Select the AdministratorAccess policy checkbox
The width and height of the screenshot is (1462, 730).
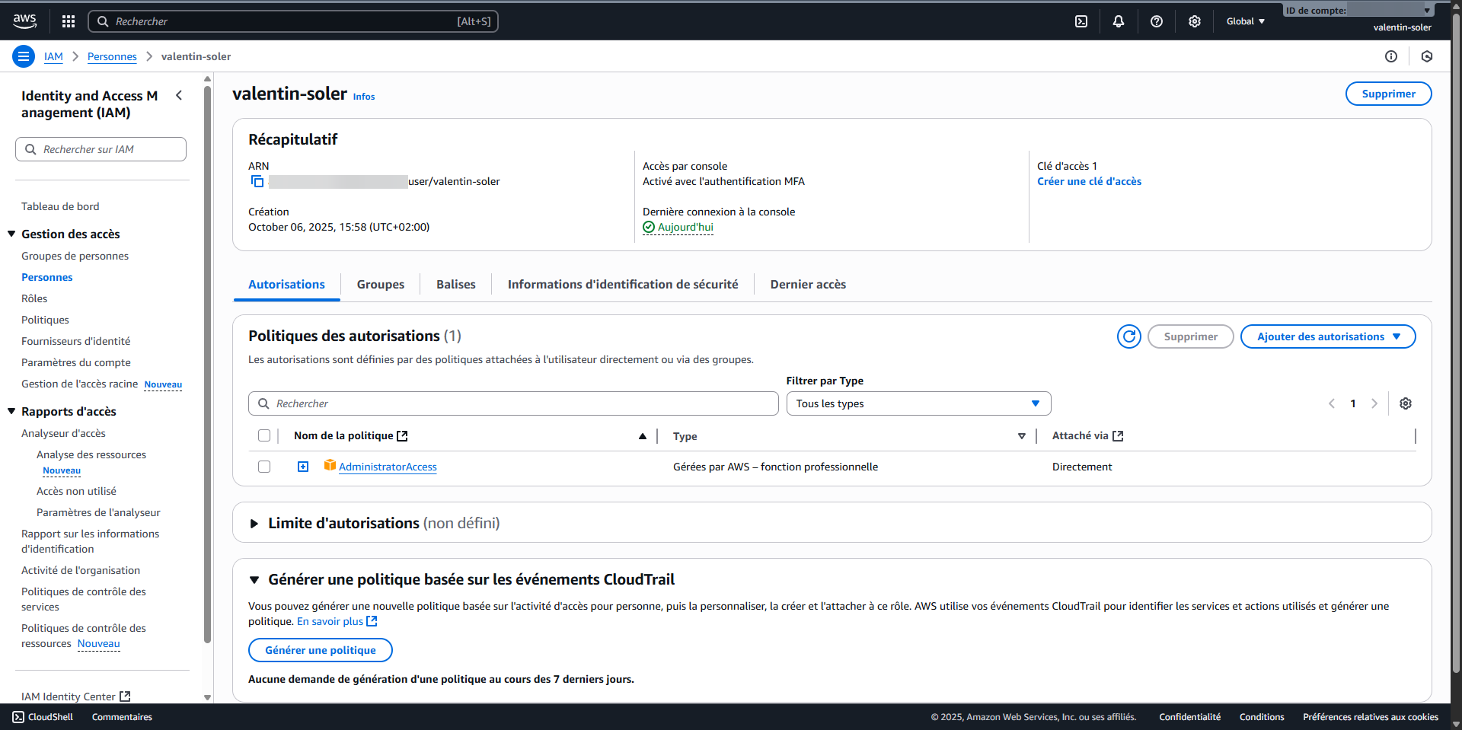264,466
